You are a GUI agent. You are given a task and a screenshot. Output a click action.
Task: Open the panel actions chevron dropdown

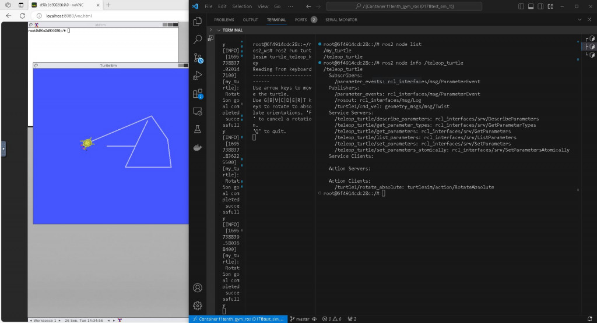pyautogui.click(x=580, y=19)
